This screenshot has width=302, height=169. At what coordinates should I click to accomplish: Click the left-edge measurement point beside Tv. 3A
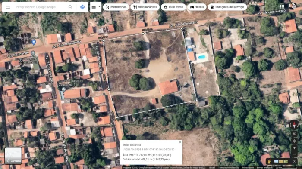point(109,89)
